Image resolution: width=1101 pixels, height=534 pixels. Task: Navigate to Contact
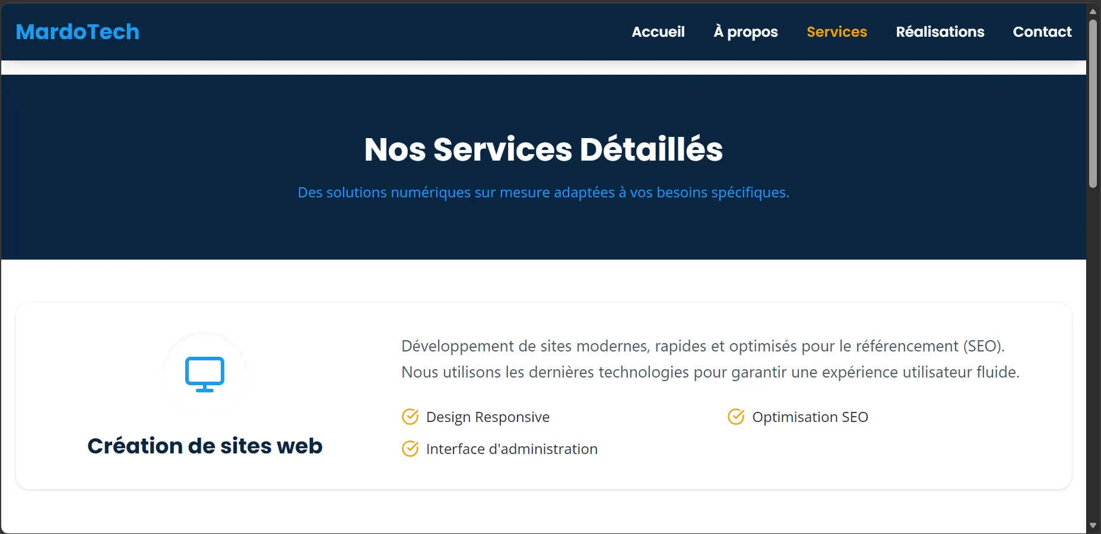(x=1042, y=32)
